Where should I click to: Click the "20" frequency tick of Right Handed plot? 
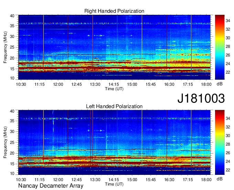point(12,58)
